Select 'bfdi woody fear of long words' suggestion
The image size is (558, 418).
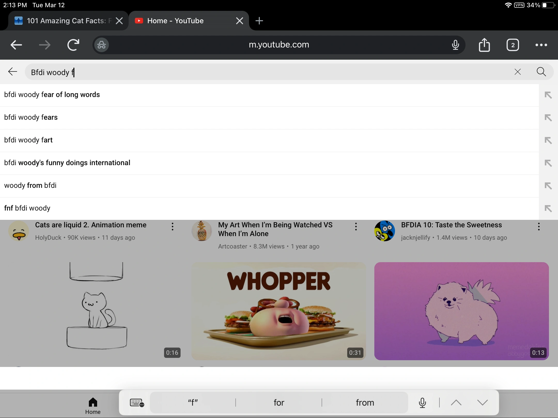(x=52, y=95)
